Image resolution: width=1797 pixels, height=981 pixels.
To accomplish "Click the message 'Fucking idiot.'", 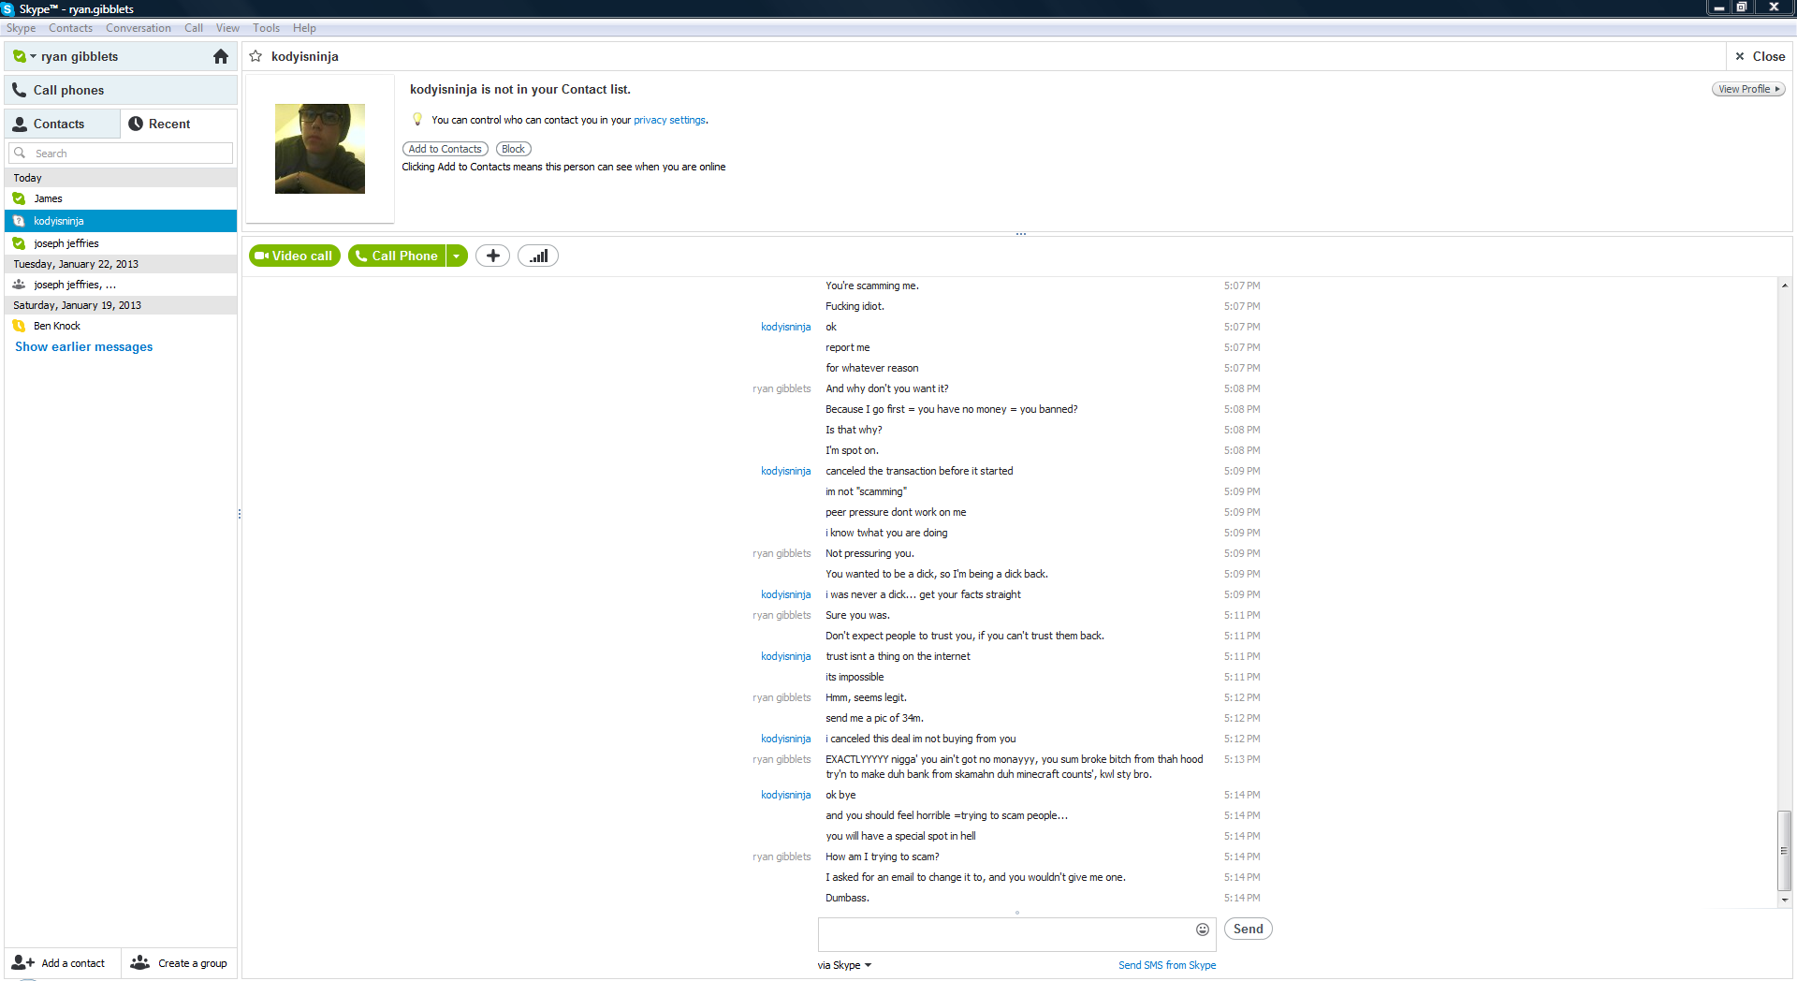I will click(855, 306).
